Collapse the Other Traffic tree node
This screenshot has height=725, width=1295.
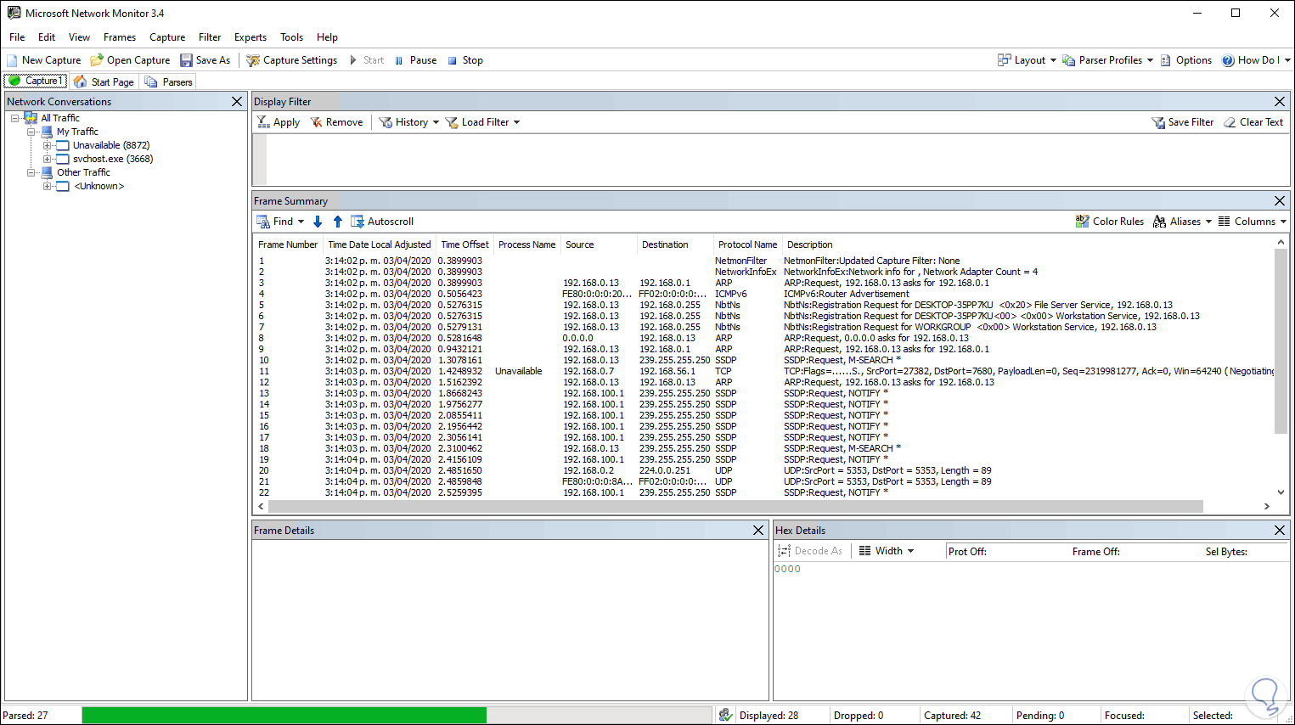[31, 172]
